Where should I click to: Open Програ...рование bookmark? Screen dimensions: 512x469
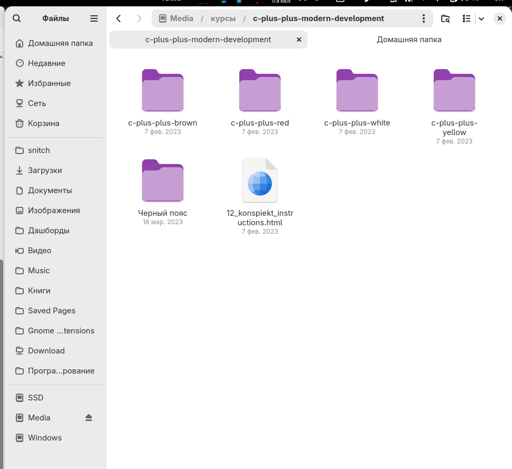pyautogui.click(x=55, y=371)
